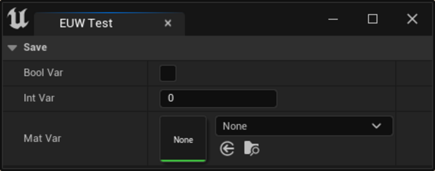Screen dimensions: 435x171
Task: Open the Mat Var None dropdown
Action: 295,126
